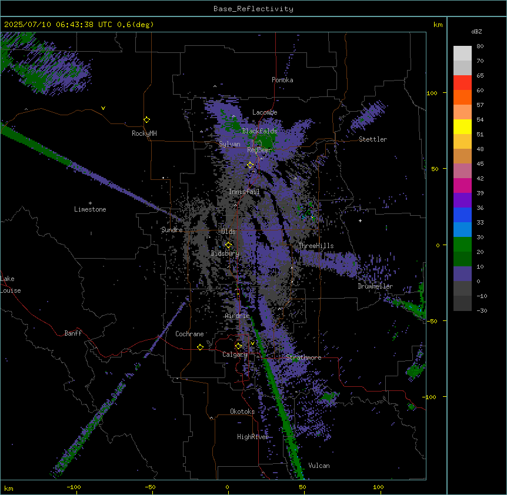
Task: Click the Drumheller label
Action: [x=375, y=286]
